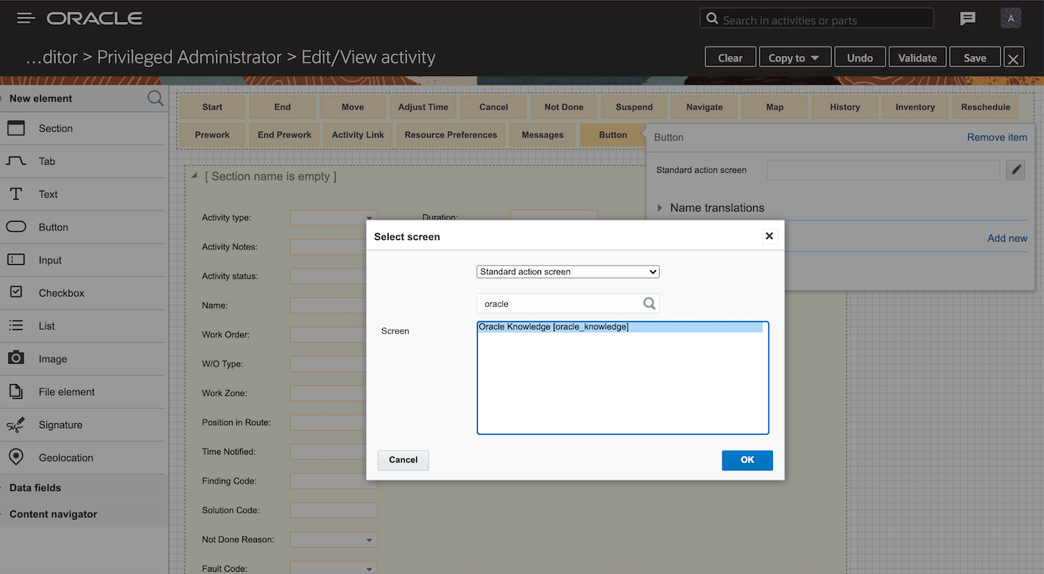Click the Validate button

917,57
